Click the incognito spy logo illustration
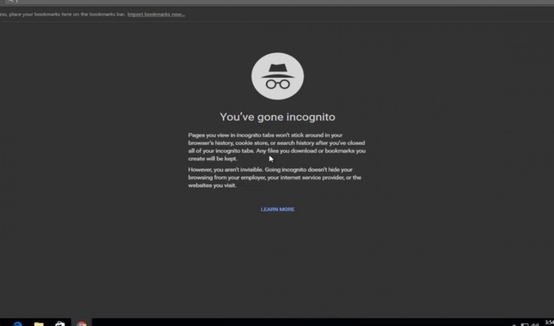Image resolution: width=554 pixels, height=326 pixels. click(278, 76)
